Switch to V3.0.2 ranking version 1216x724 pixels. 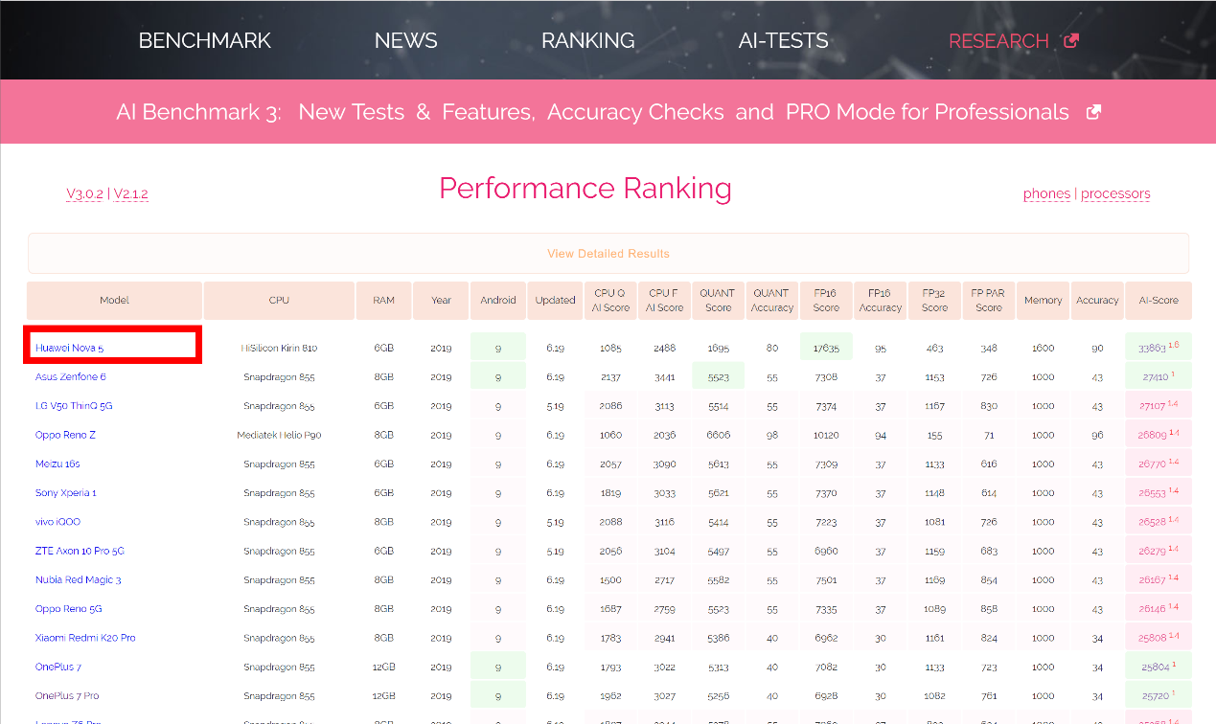tap(84, 194)
